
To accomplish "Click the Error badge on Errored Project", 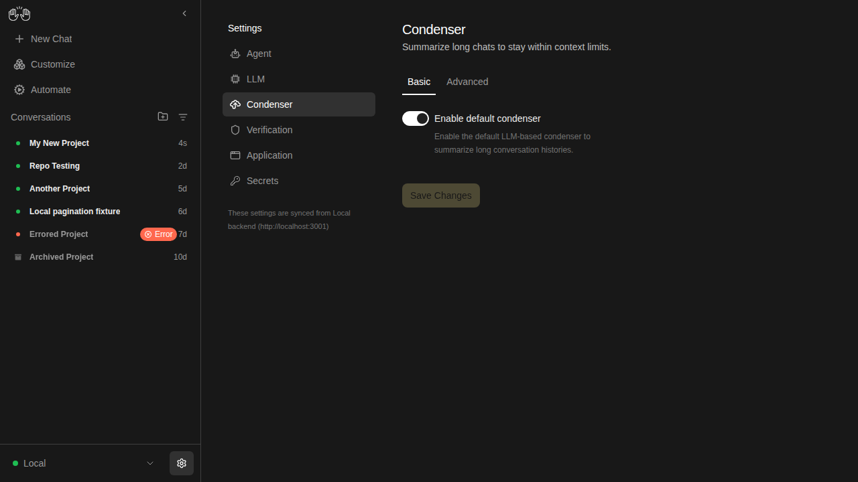I will click(158, 234).
